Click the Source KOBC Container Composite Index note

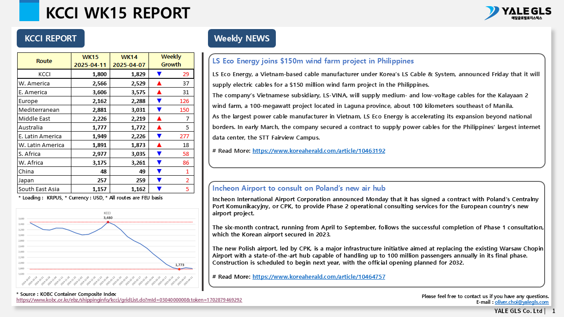pyautogui.click(x=66, y=294)
